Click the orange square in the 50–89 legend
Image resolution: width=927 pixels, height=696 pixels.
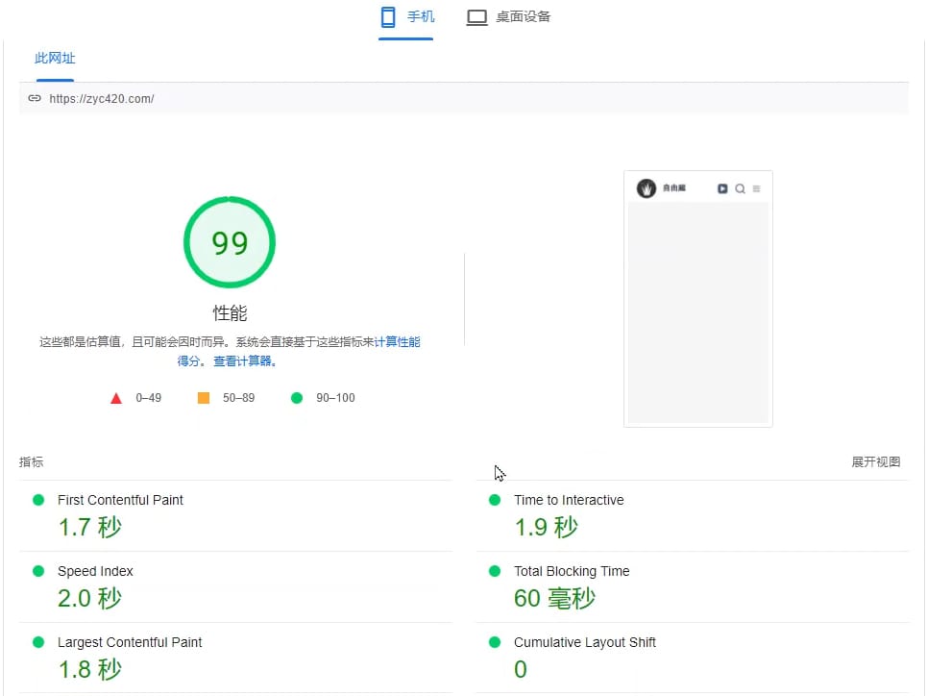coord(202,397)
